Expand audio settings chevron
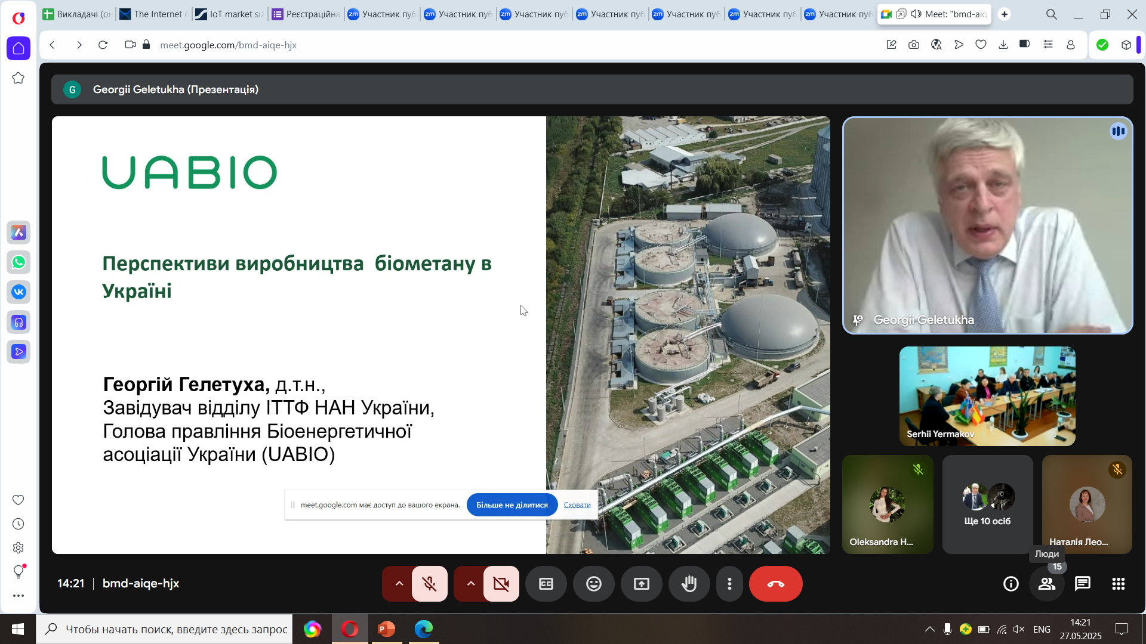Screen dimensions: 1146x644 point(399,584)
